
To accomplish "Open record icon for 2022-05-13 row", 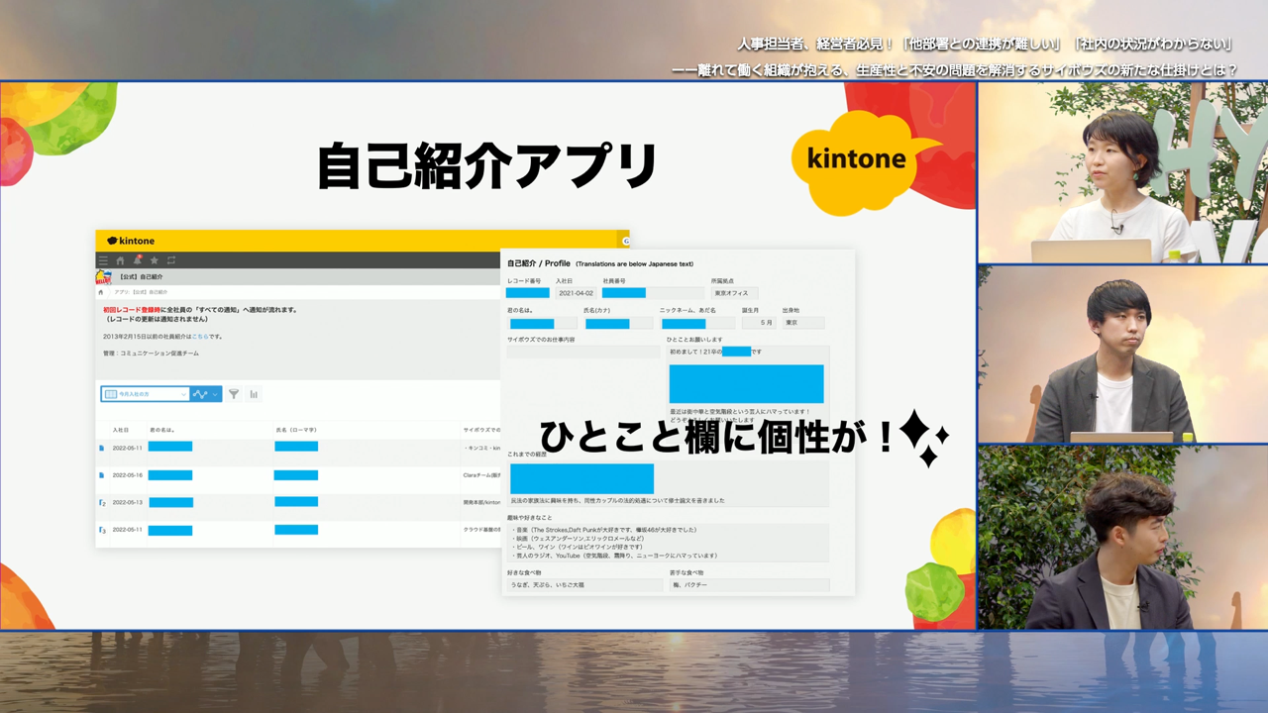I will 101,503.
